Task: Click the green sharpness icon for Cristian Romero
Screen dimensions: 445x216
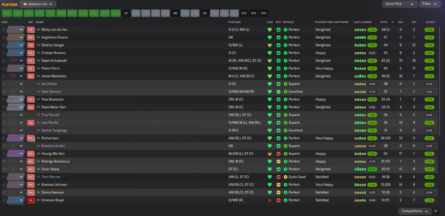Action: [x=278, y=53]
